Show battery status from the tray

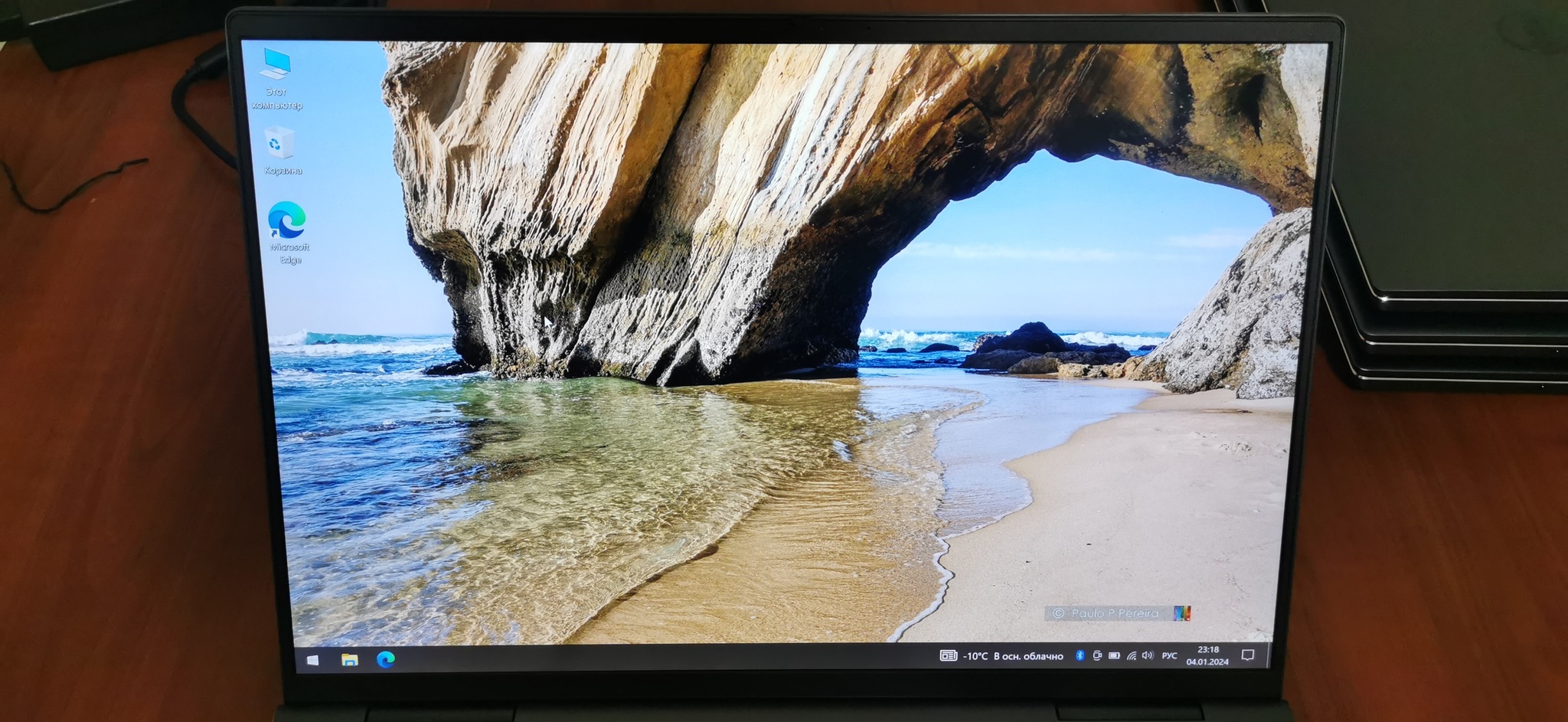pyautogui.click(x=1115, y=655)
